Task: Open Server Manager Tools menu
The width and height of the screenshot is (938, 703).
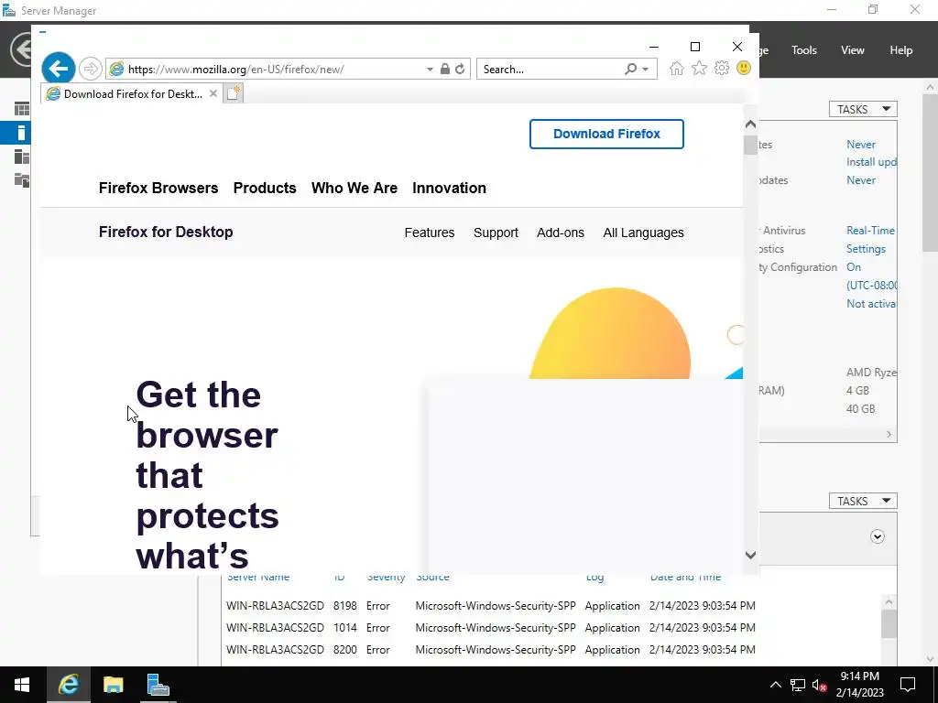Action: [804, 50]
